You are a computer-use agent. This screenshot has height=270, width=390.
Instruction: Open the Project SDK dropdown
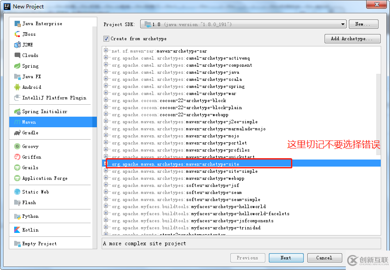[343, 24]
